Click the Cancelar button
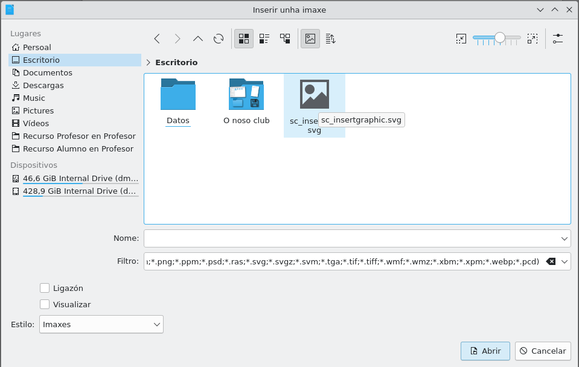This screenshot has height=367, width=579. point(543,351)
